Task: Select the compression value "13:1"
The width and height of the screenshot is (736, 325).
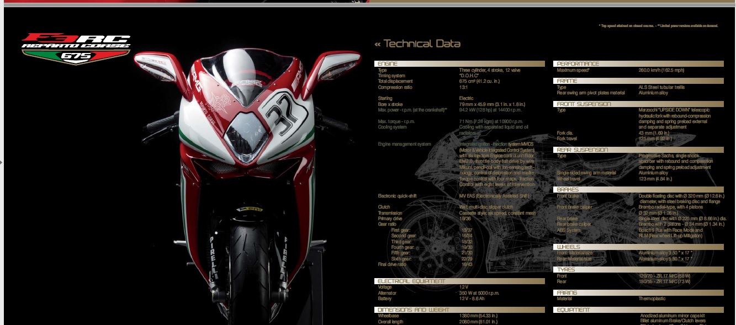Action: 464,87
